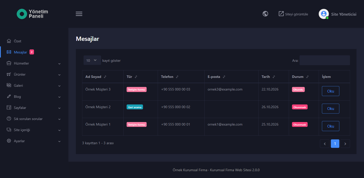This screenshot has height=178, width=364.
Task: Toggle the hamburger sidebar menu
Action: tap(79, 14)
